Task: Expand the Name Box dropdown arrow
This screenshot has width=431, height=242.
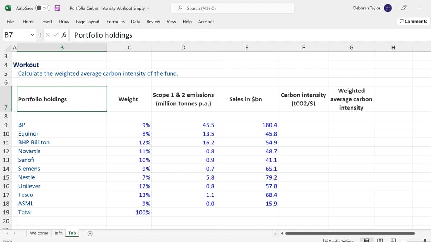Action: [33, 35]
